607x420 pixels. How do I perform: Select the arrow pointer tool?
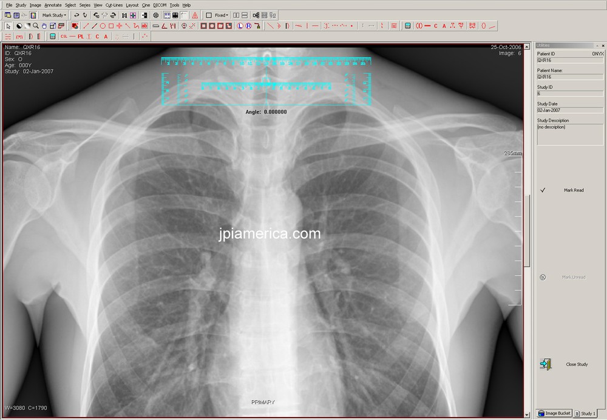(8, 26)
